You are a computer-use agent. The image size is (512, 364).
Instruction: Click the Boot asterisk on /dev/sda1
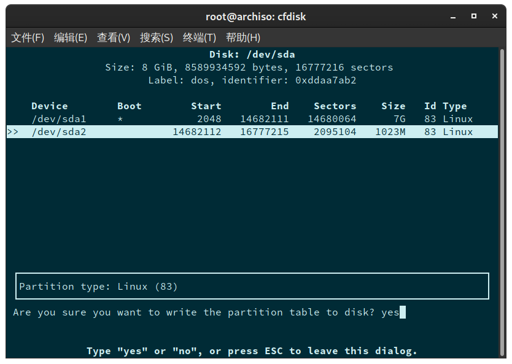(120, 118)
